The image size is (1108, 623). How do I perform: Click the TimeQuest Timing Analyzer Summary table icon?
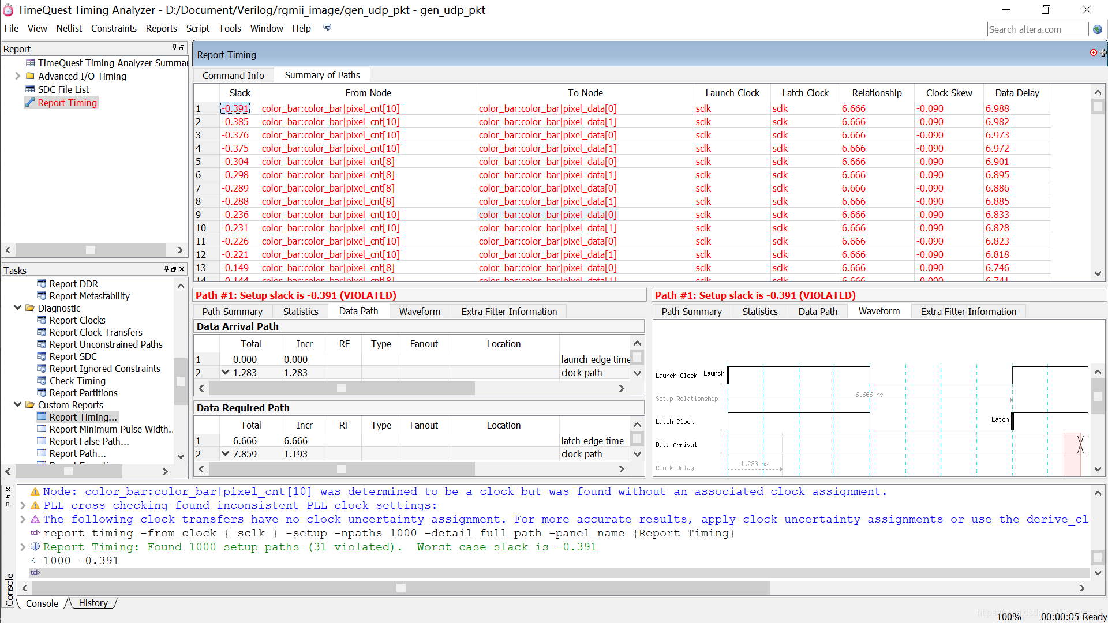pos(30,63)
